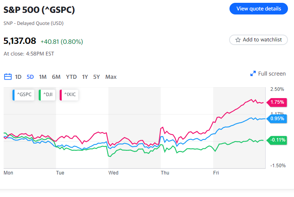The image size is (294, 197).
Task: Click the S&P 500 (^GSPC) heading
Action: [x=39, y=9]
